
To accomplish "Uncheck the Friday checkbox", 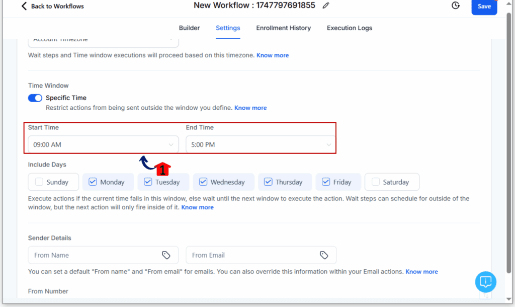I will point(326,182).
